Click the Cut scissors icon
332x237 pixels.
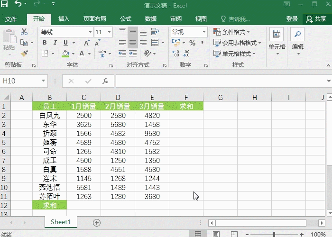click(x=24, y=32)
